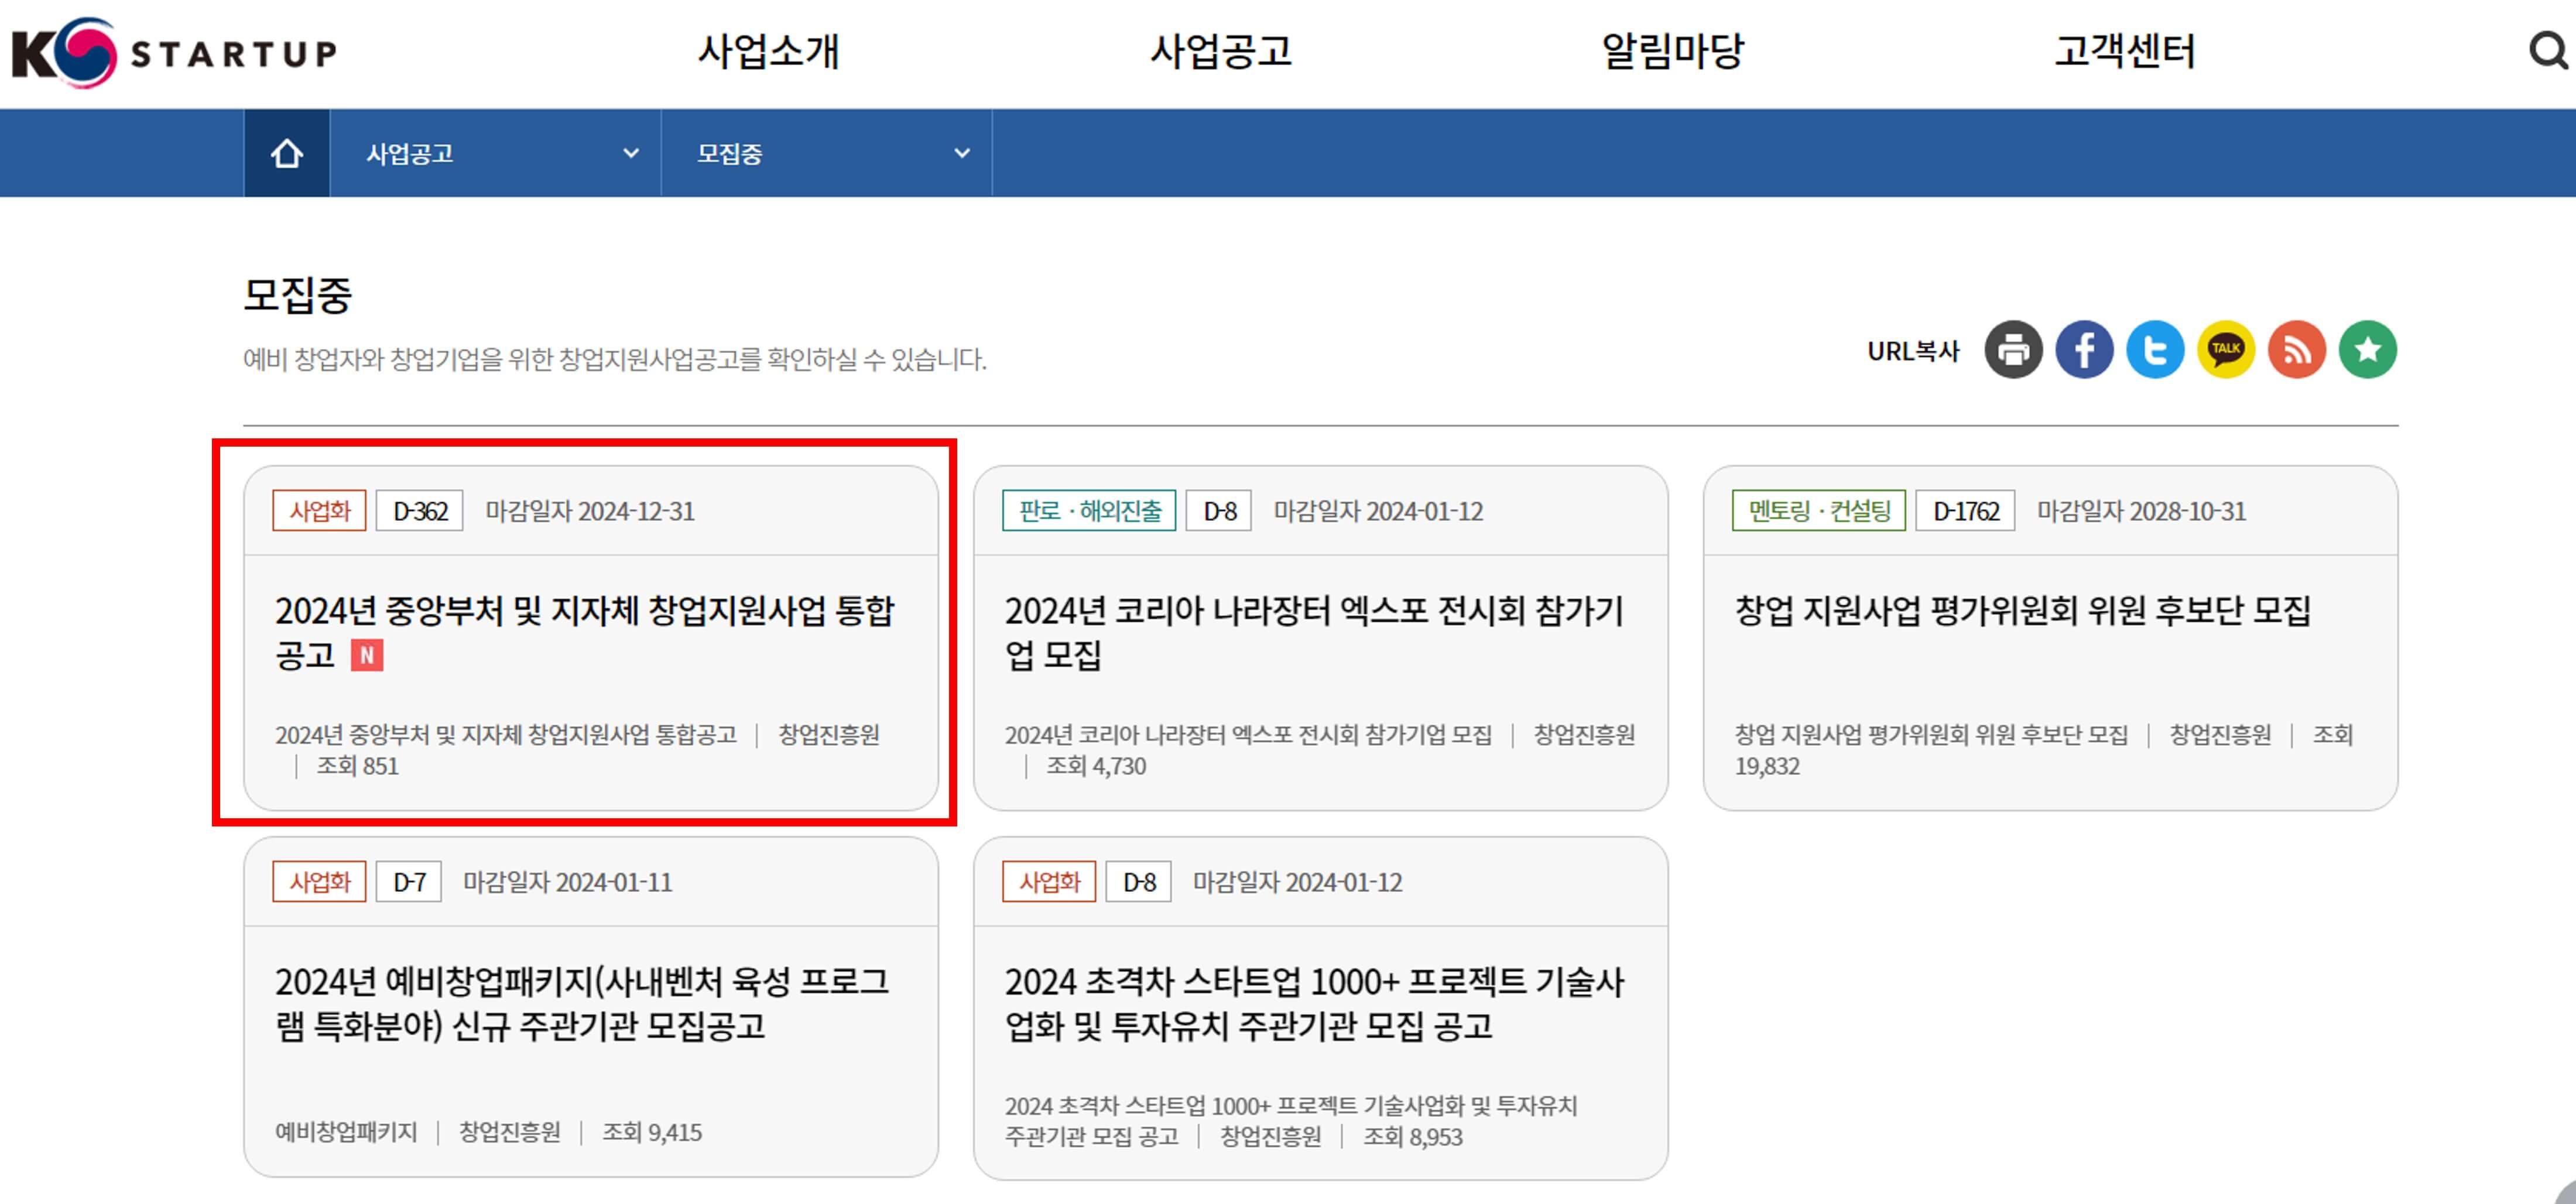Screen dimensions: 2576x1204
Task: Share page via Facebook icon
Action: tap(2084, 350)
